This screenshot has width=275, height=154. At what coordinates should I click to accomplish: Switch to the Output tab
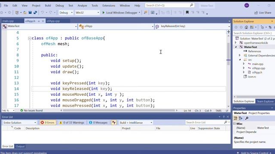coord(20,146)
